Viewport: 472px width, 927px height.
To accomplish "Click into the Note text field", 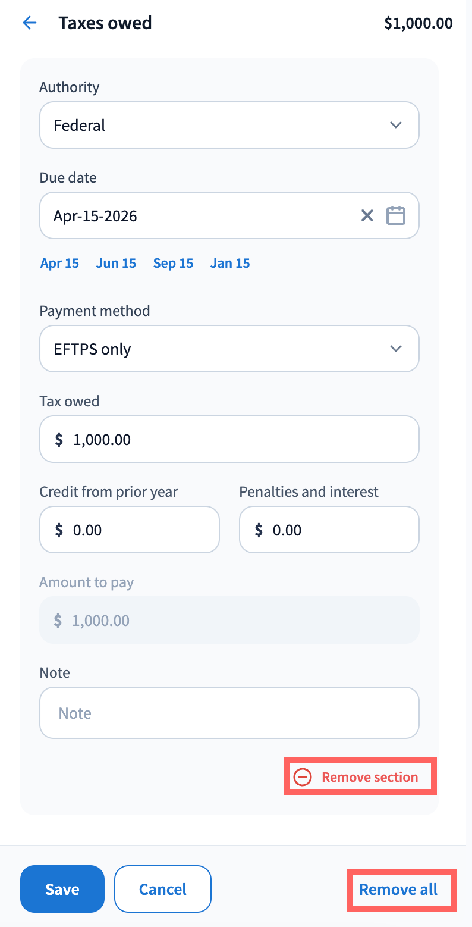I will pos(229,713).
